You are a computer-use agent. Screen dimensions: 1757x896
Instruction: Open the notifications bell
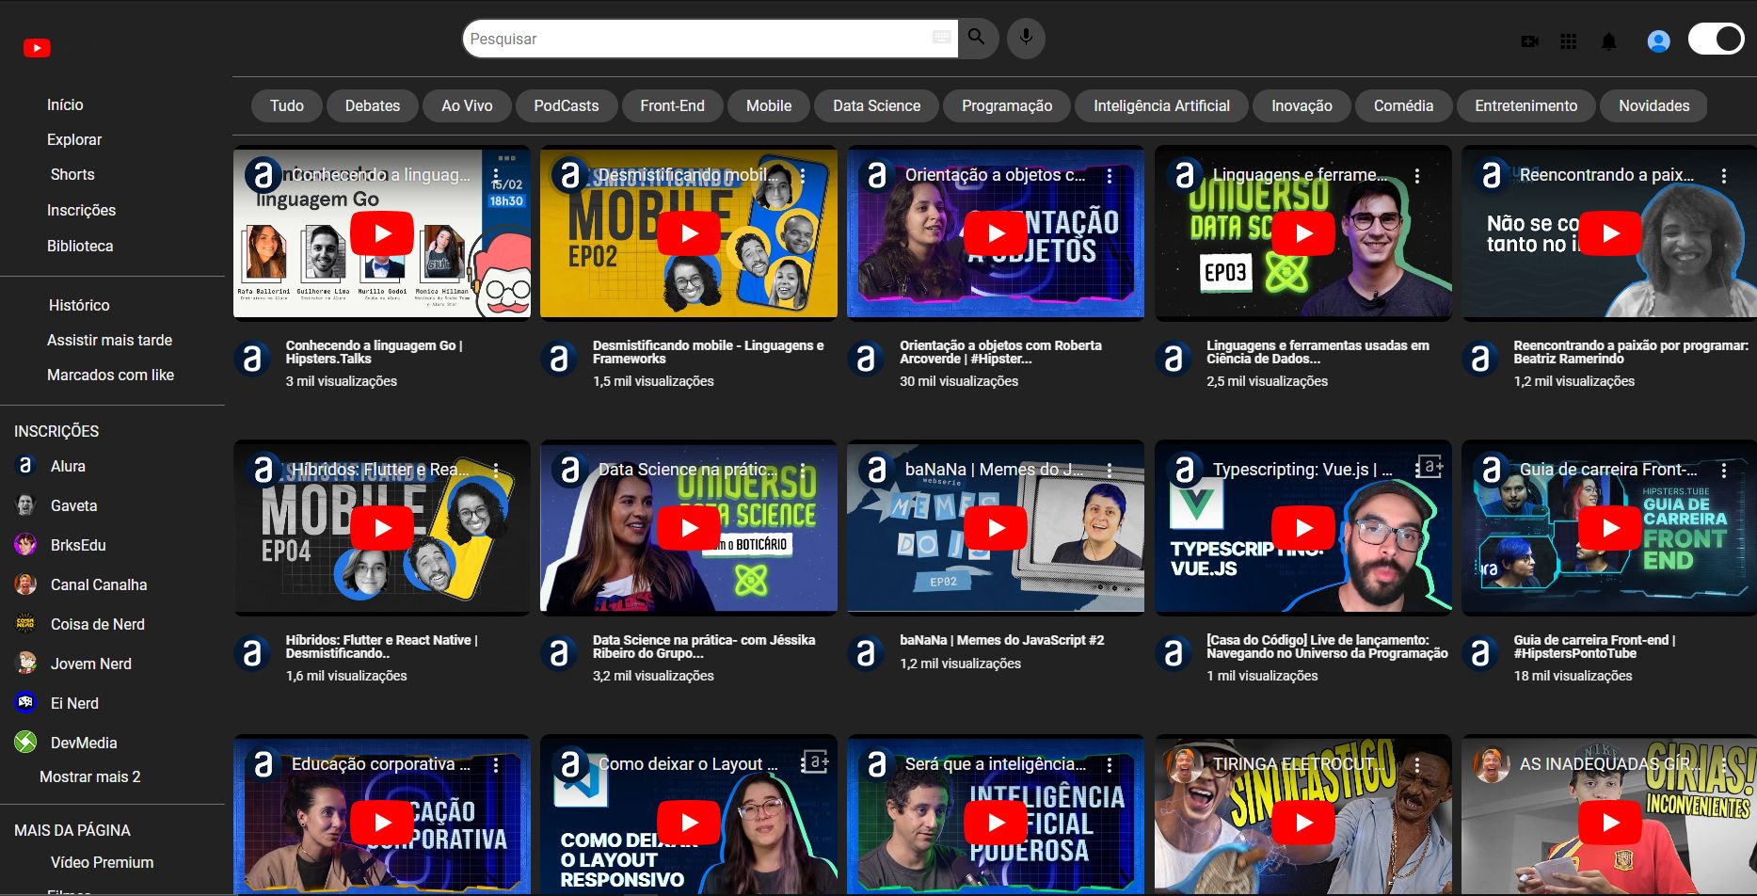click(1609, 41)
